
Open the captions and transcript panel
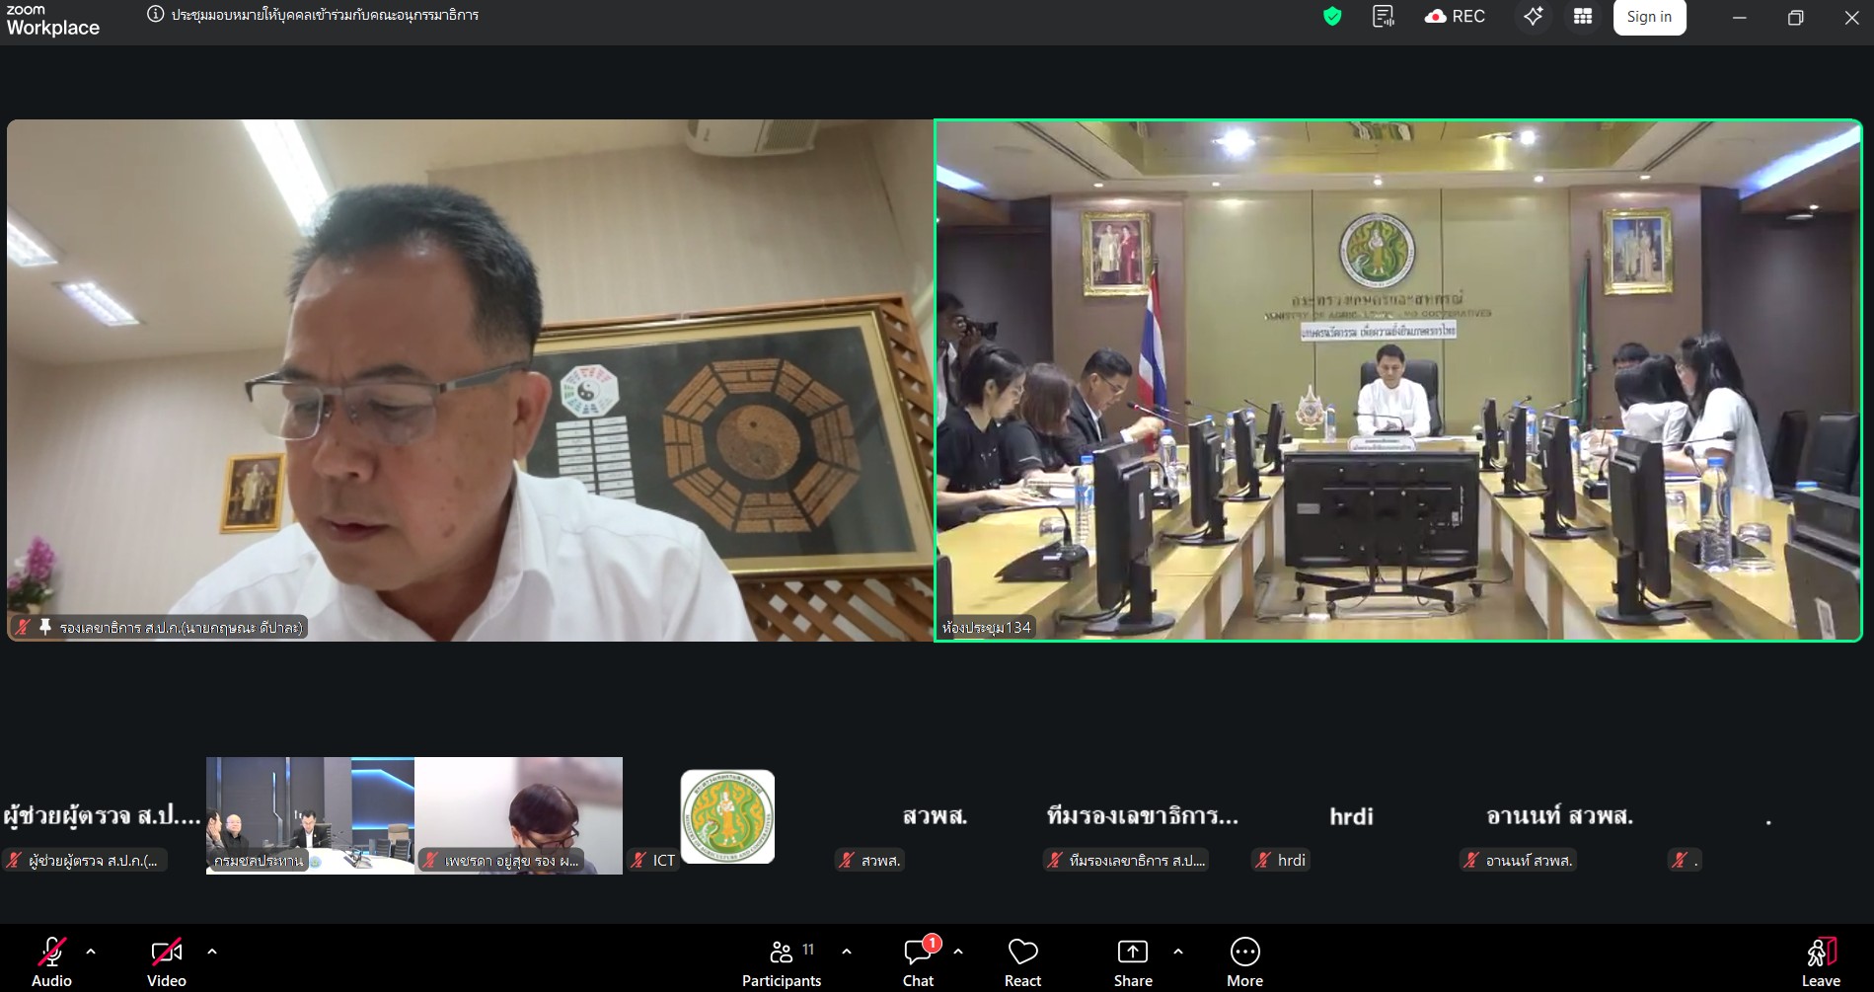click(x=1384, y=17)
